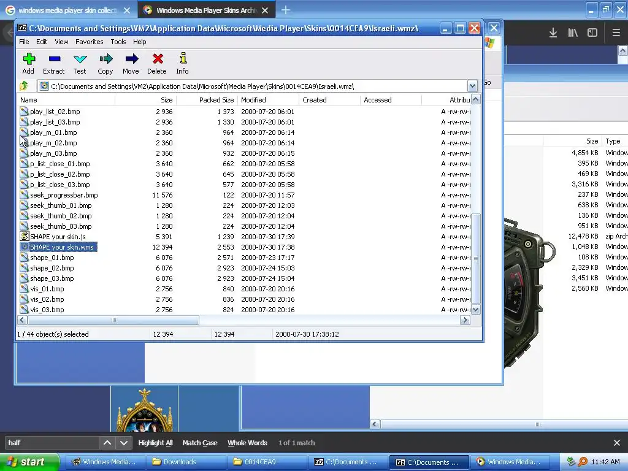Toggle Whole Words in find bar
Screen dimensions: 628x471
click(248, 443)
